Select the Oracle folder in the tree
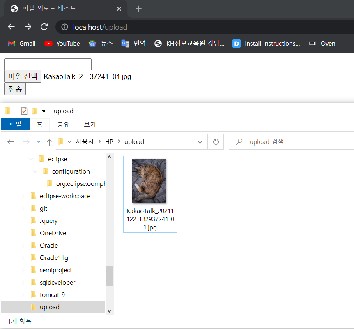The image size is (354, 329). point(49,246)
